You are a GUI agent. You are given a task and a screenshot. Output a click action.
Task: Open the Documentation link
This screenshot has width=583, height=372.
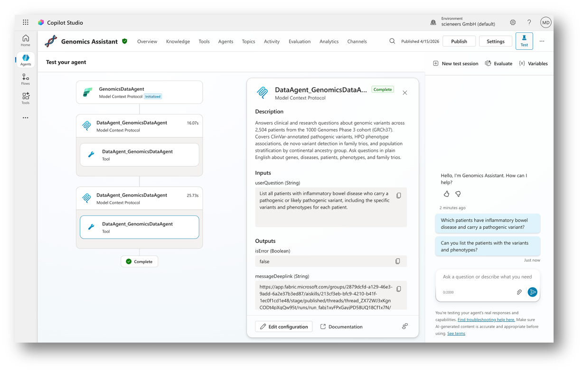[341, 326]
